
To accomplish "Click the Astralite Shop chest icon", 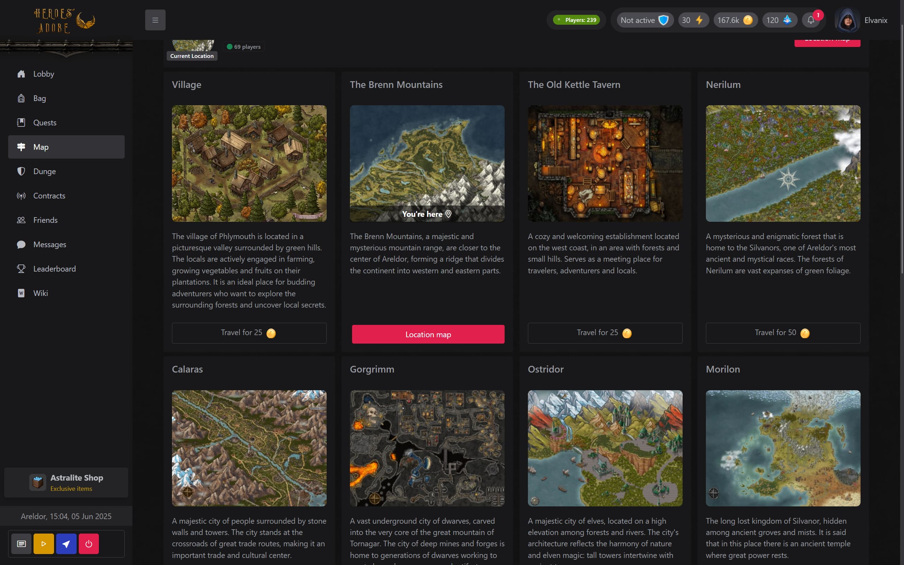I will [37, 482].
